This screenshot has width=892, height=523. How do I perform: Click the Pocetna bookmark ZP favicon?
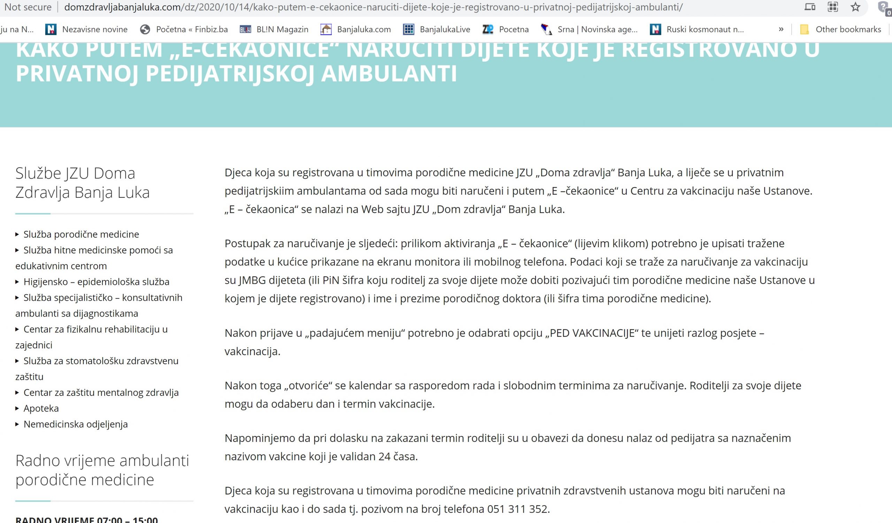pyautogui.click(x=488, y=29)
